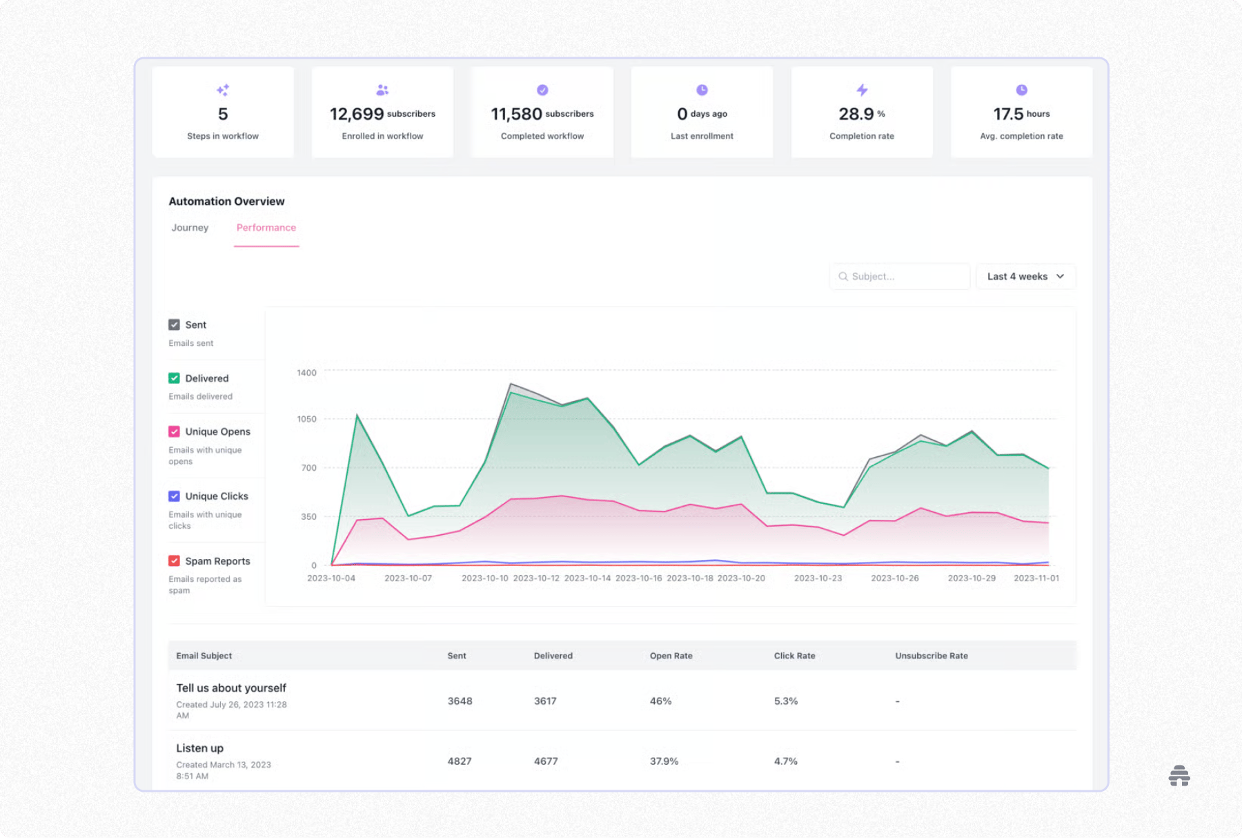Click the logo icon at the bottom right corner
This screenshot has width=1242, height=838.
click(1180, 776)
